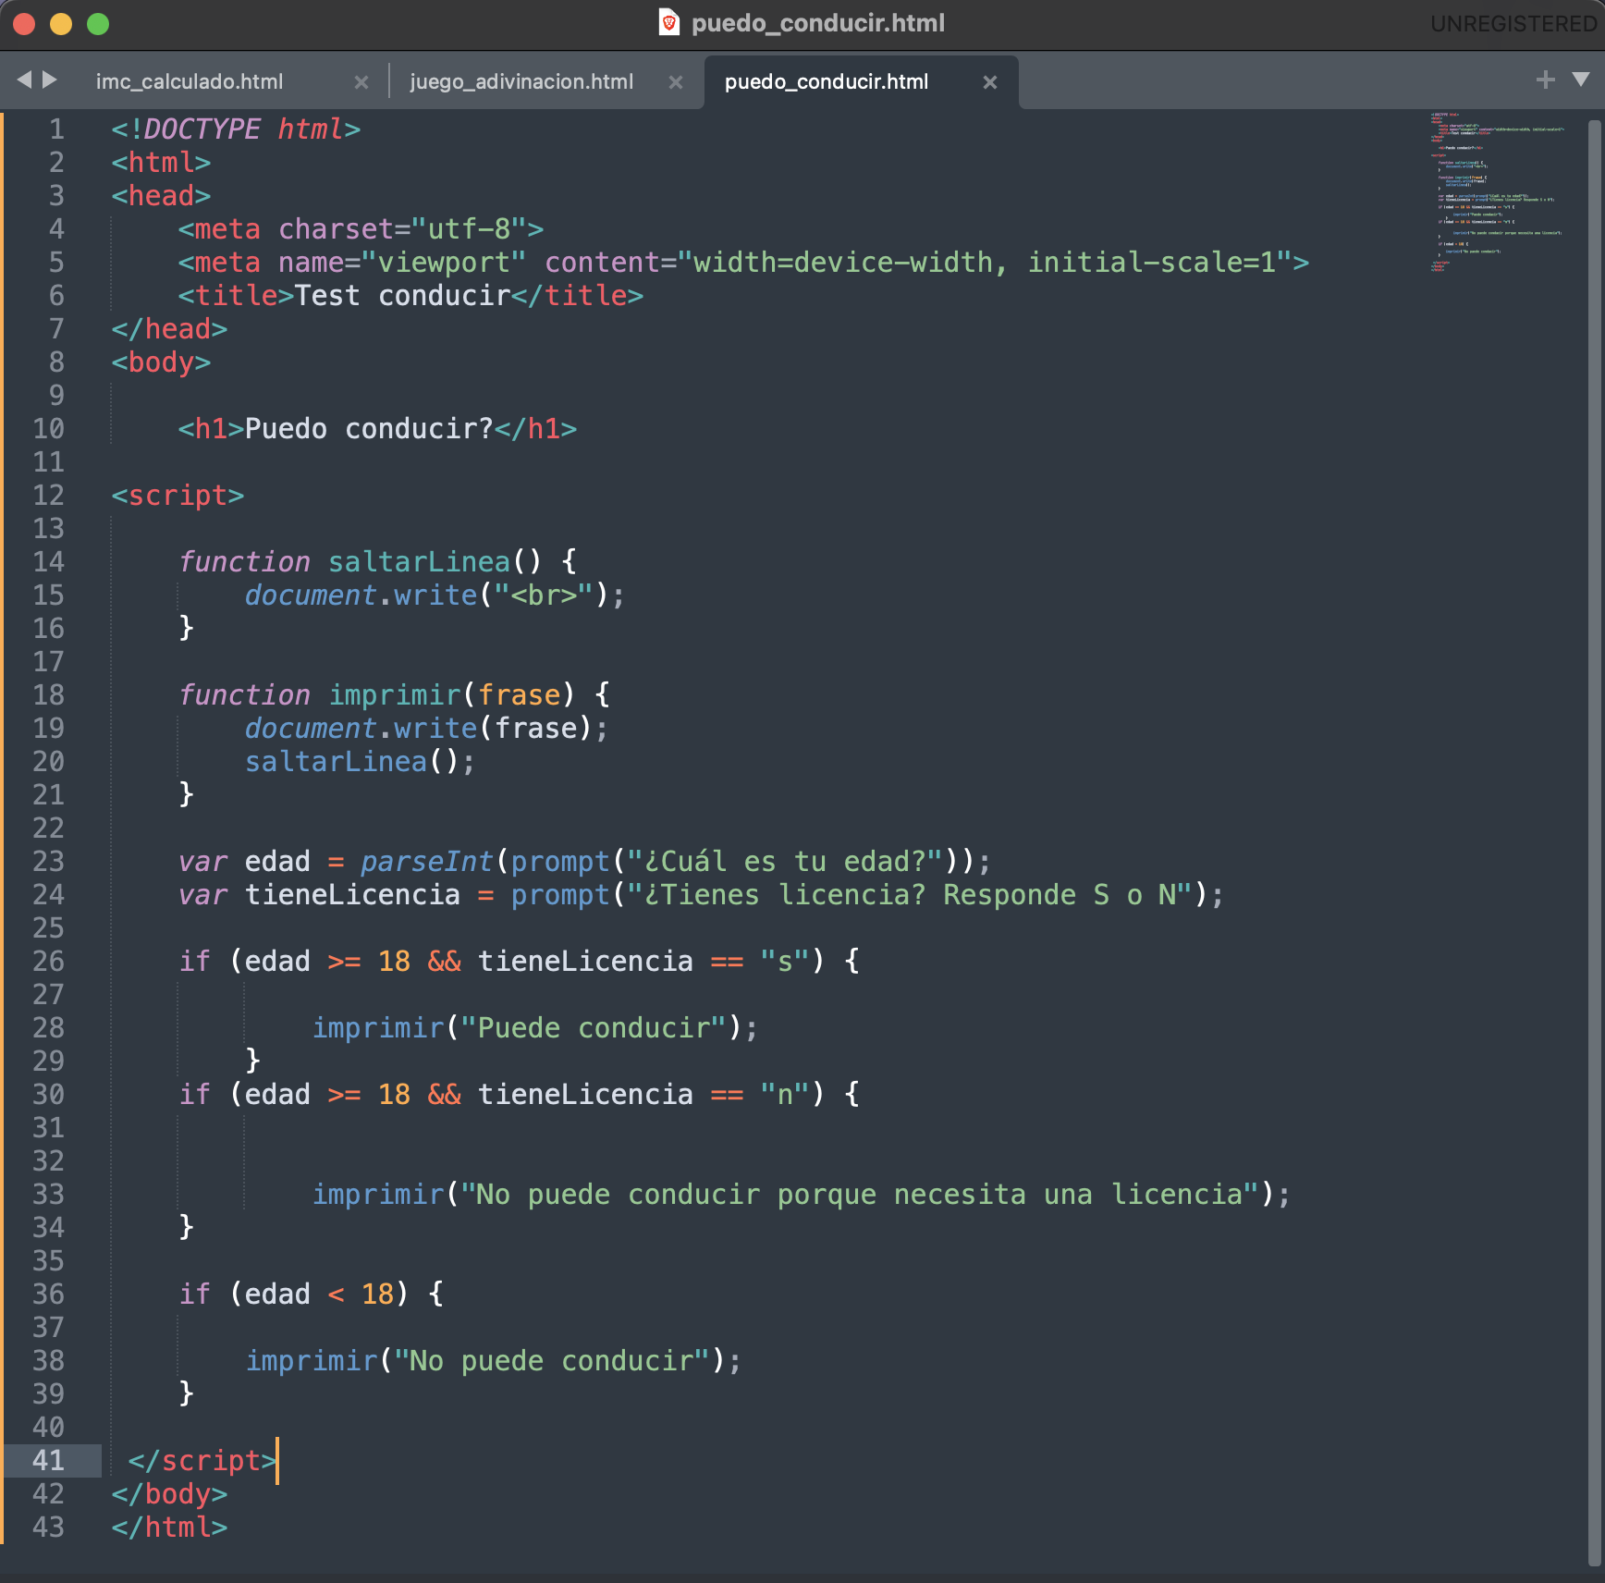
Task: Click the "viewport" attribute value
Action: pos(444,263)
